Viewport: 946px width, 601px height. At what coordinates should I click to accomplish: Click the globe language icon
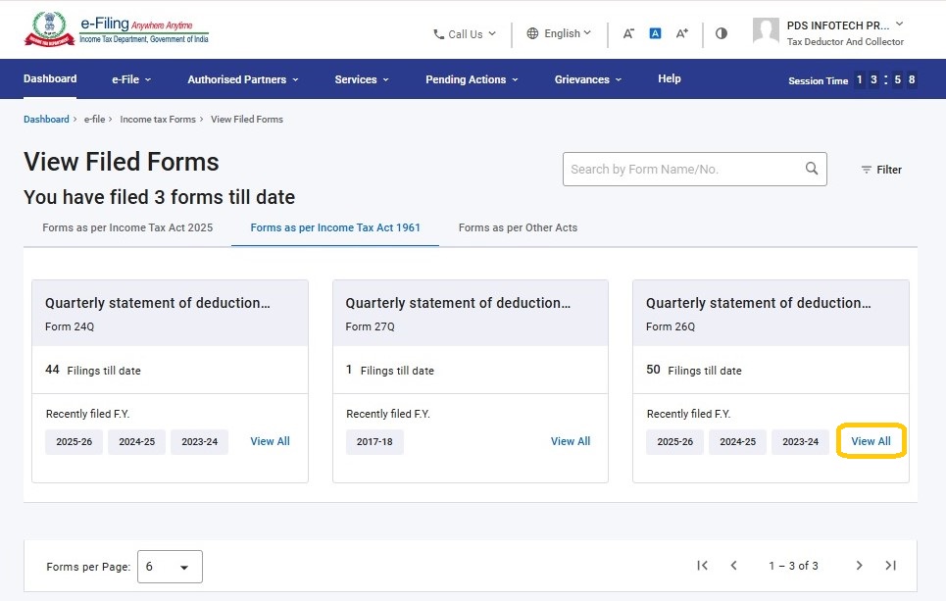[x=532, y=33]
